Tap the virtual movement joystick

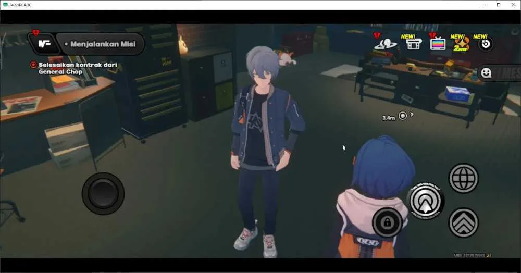point(103,193)
